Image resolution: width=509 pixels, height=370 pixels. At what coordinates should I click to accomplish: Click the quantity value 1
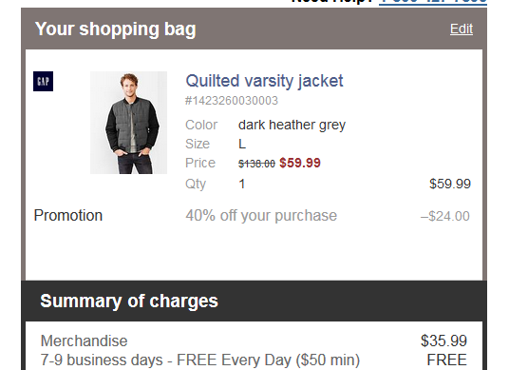[x=242, y=184]
